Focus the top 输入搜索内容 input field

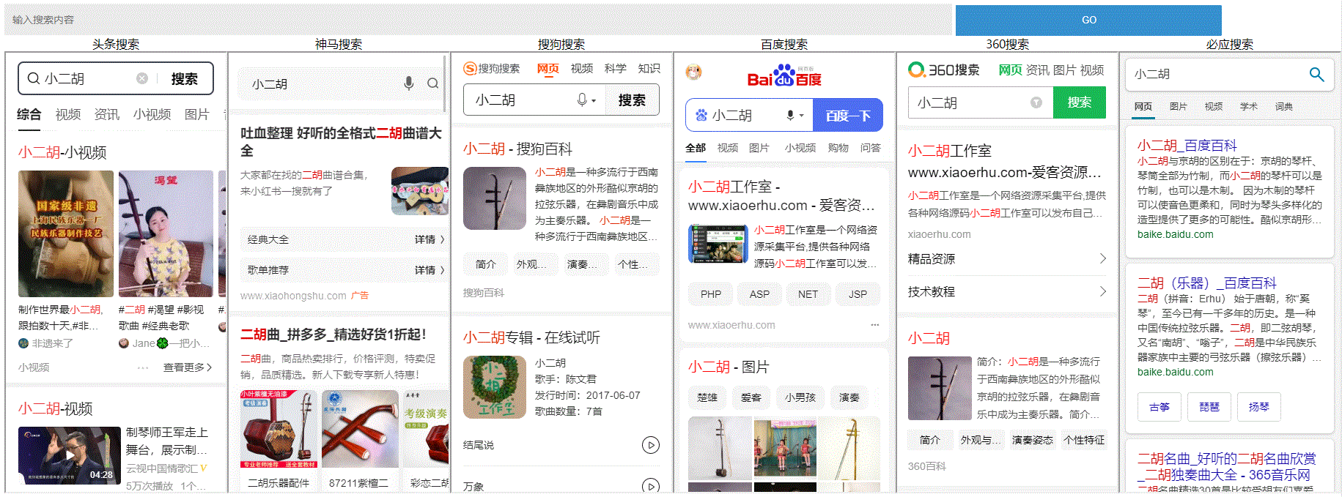pos(479,20)
